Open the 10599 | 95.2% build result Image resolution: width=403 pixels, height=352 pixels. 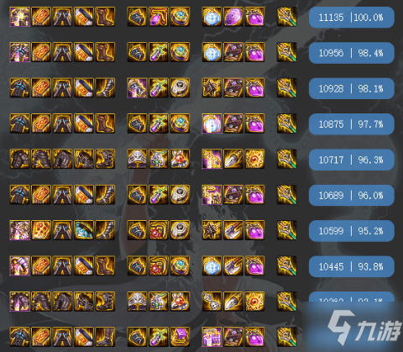click(352, 231)
